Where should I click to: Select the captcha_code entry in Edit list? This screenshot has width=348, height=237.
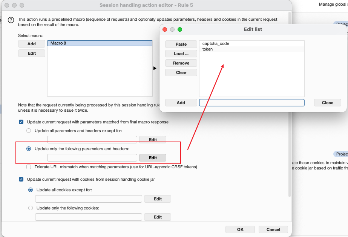(x=252, y=43)
